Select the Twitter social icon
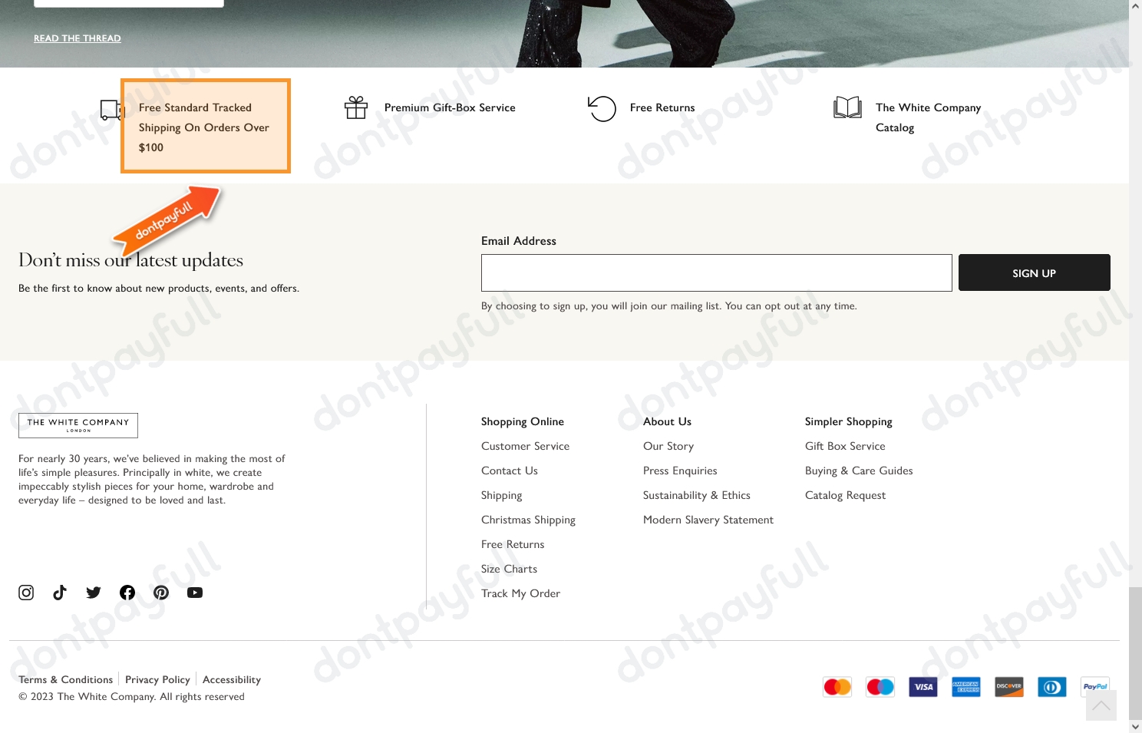The width and height of the screenshot is (1142, 733). pos(93,592)
